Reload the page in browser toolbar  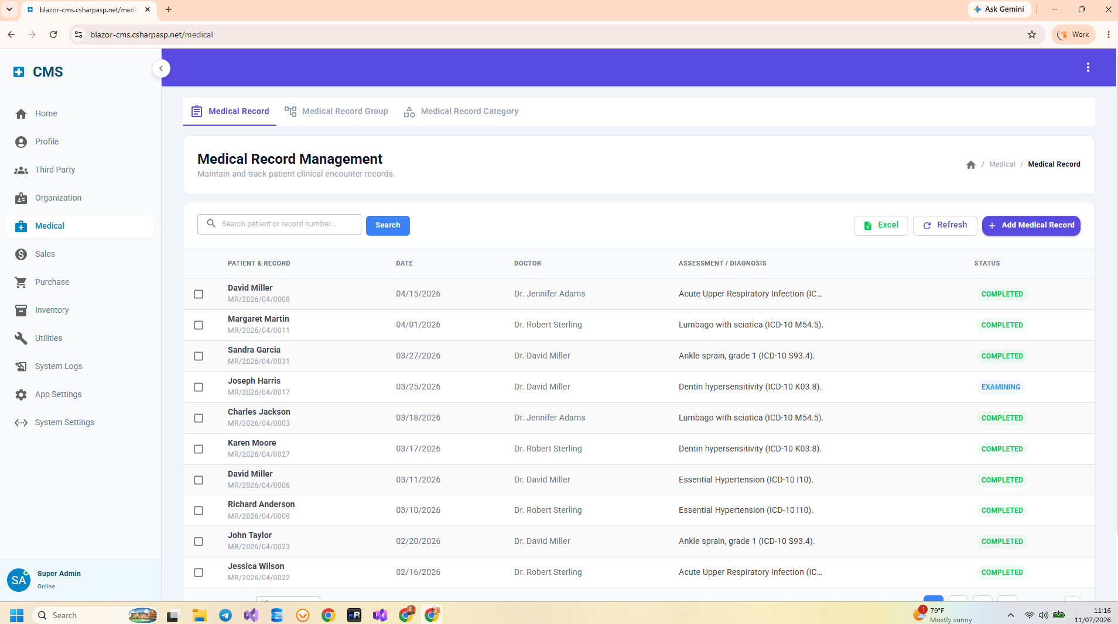coord(53,35)
